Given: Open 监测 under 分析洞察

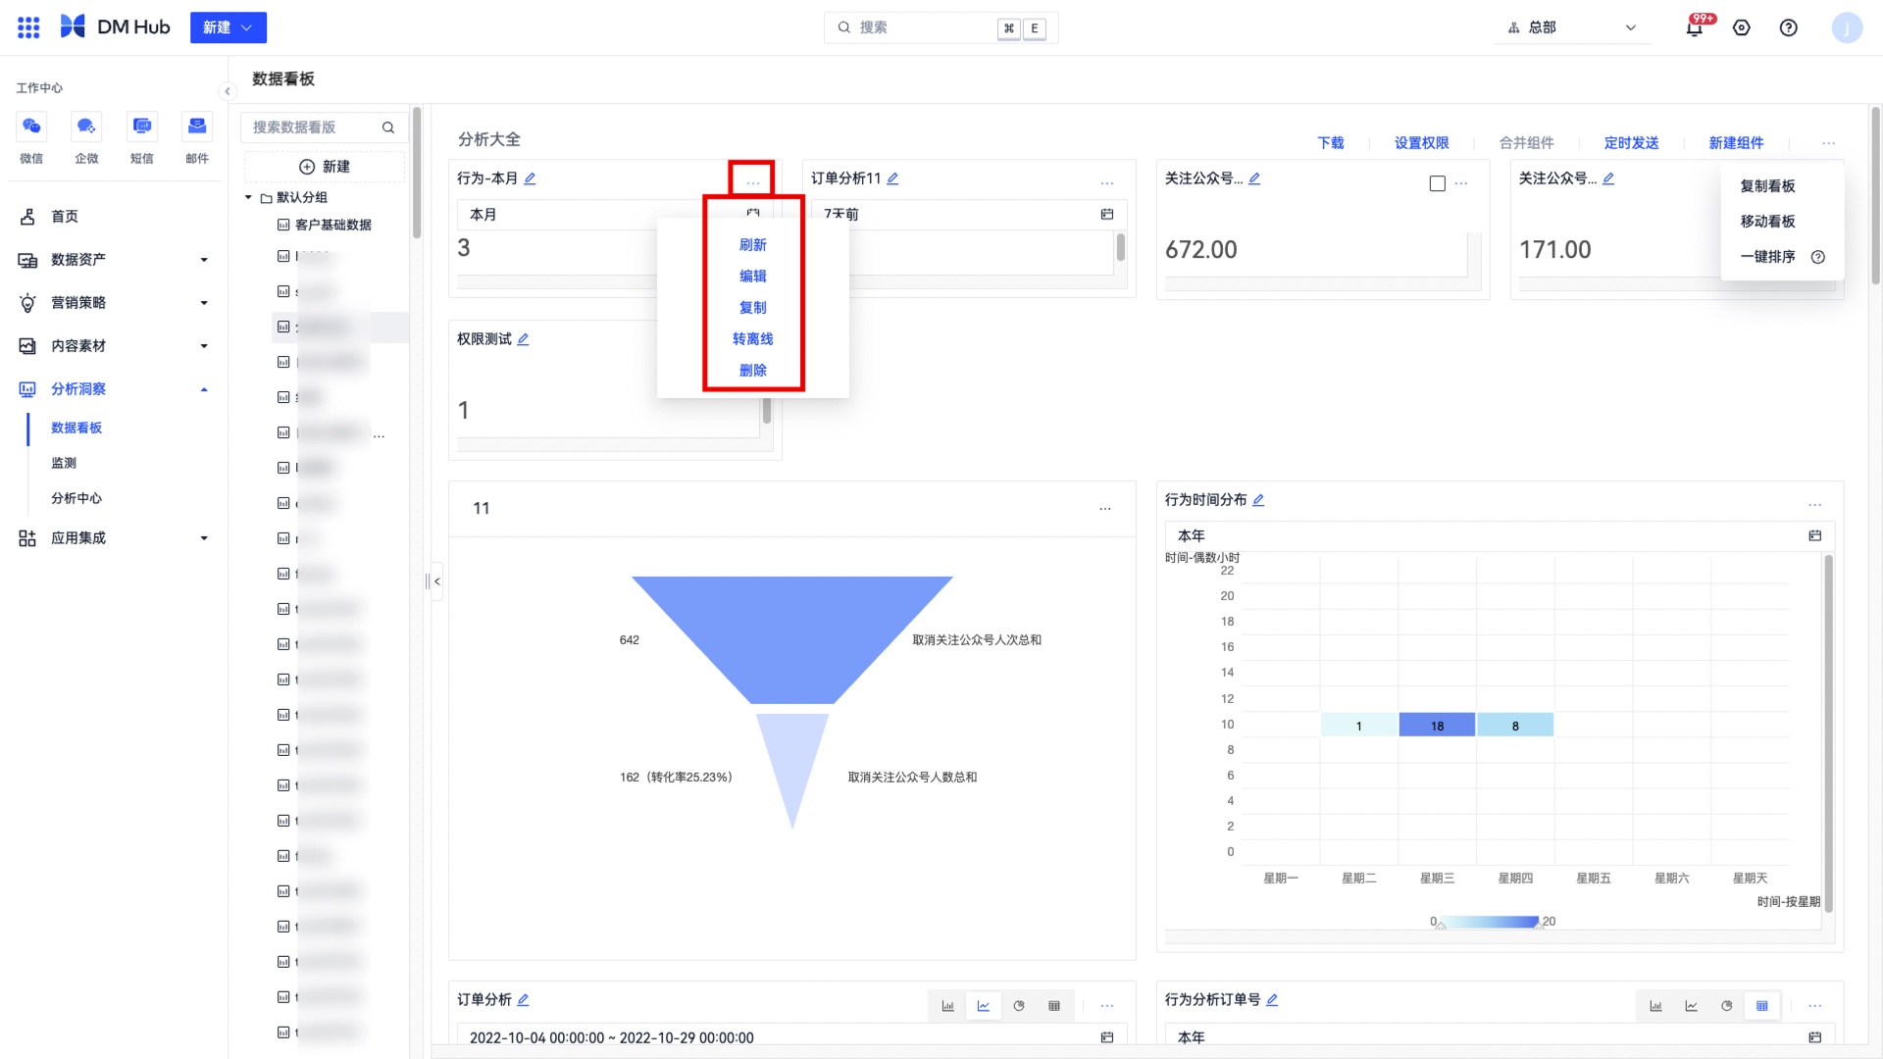Looking at the screenshot, I should click(x=64, y=463).
